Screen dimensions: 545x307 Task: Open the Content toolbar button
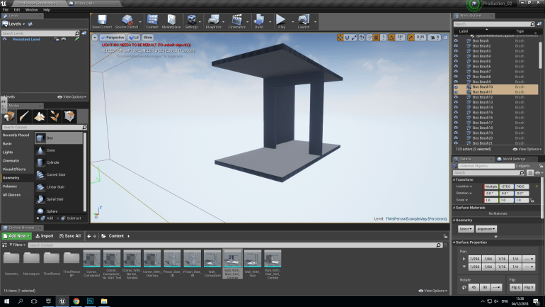[x=152, y=21]
